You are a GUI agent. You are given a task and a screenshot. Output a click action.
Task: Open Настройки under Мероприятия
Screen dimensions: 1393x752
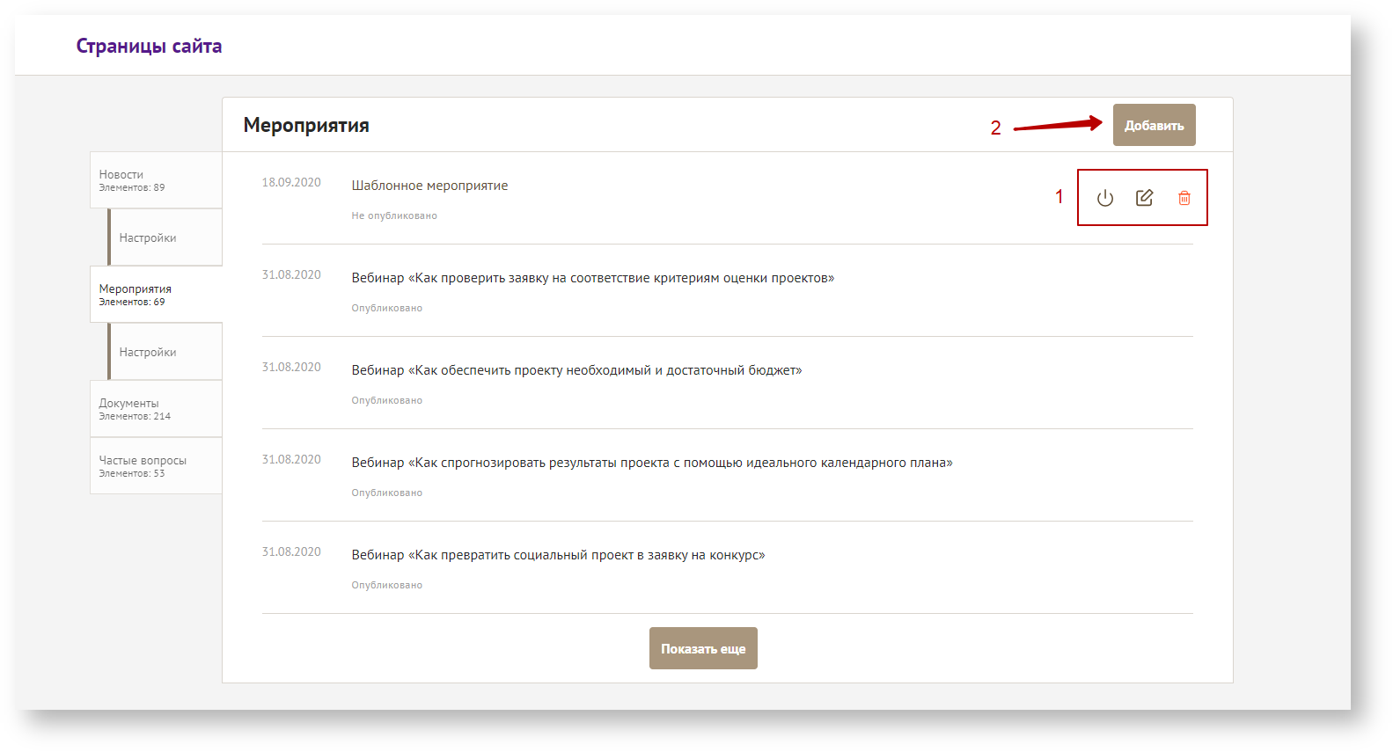click(165, 352)
